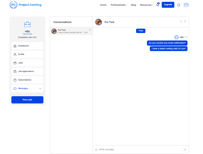Click the search magnifier in top navigation
The width and height of the screenshot is (203, 154).
tap(179, 5)
